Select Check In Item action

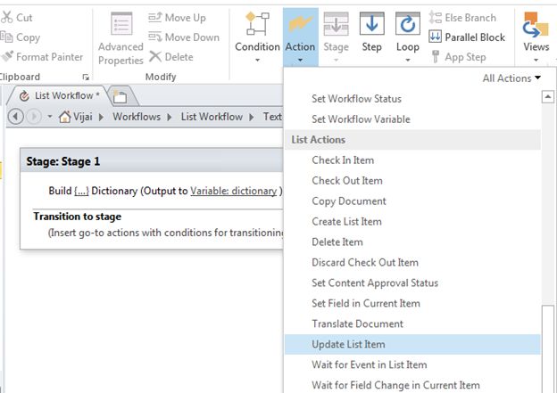[x=412, y=160]
